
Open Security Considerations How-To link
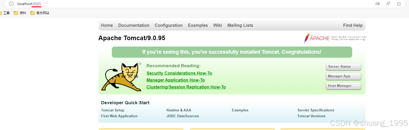tap(179, 73)
